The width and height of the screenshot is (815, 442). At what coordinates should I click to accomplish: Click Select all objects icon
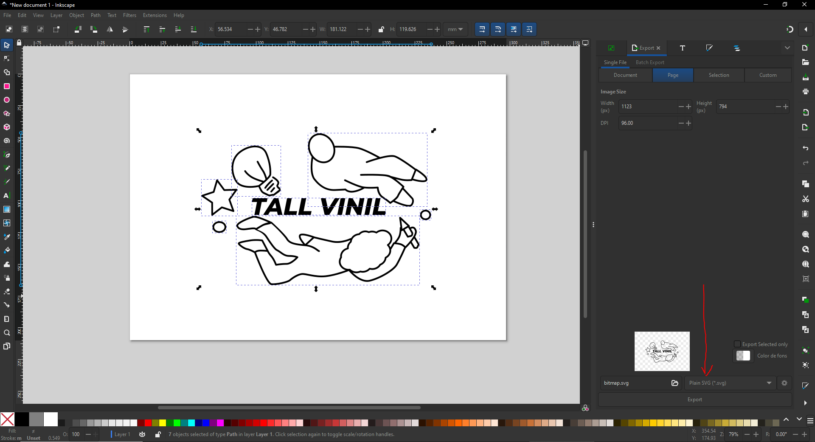pos(9,29)
